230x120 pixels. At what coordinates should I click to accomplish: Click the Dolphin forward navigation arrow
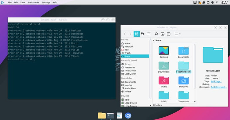tap(130, 34)
